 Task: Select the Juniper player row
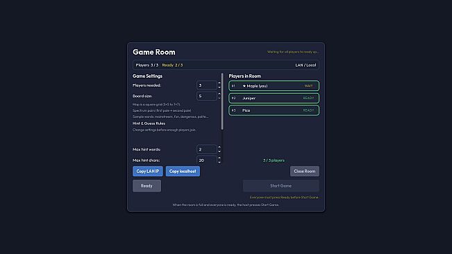pos(274,99)
